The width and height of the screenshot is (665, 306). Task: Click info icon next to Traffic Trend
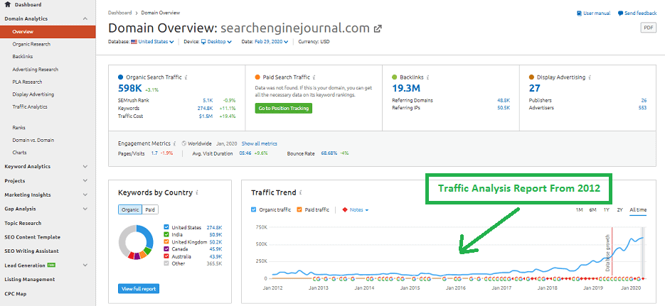[x=301, y=192]
